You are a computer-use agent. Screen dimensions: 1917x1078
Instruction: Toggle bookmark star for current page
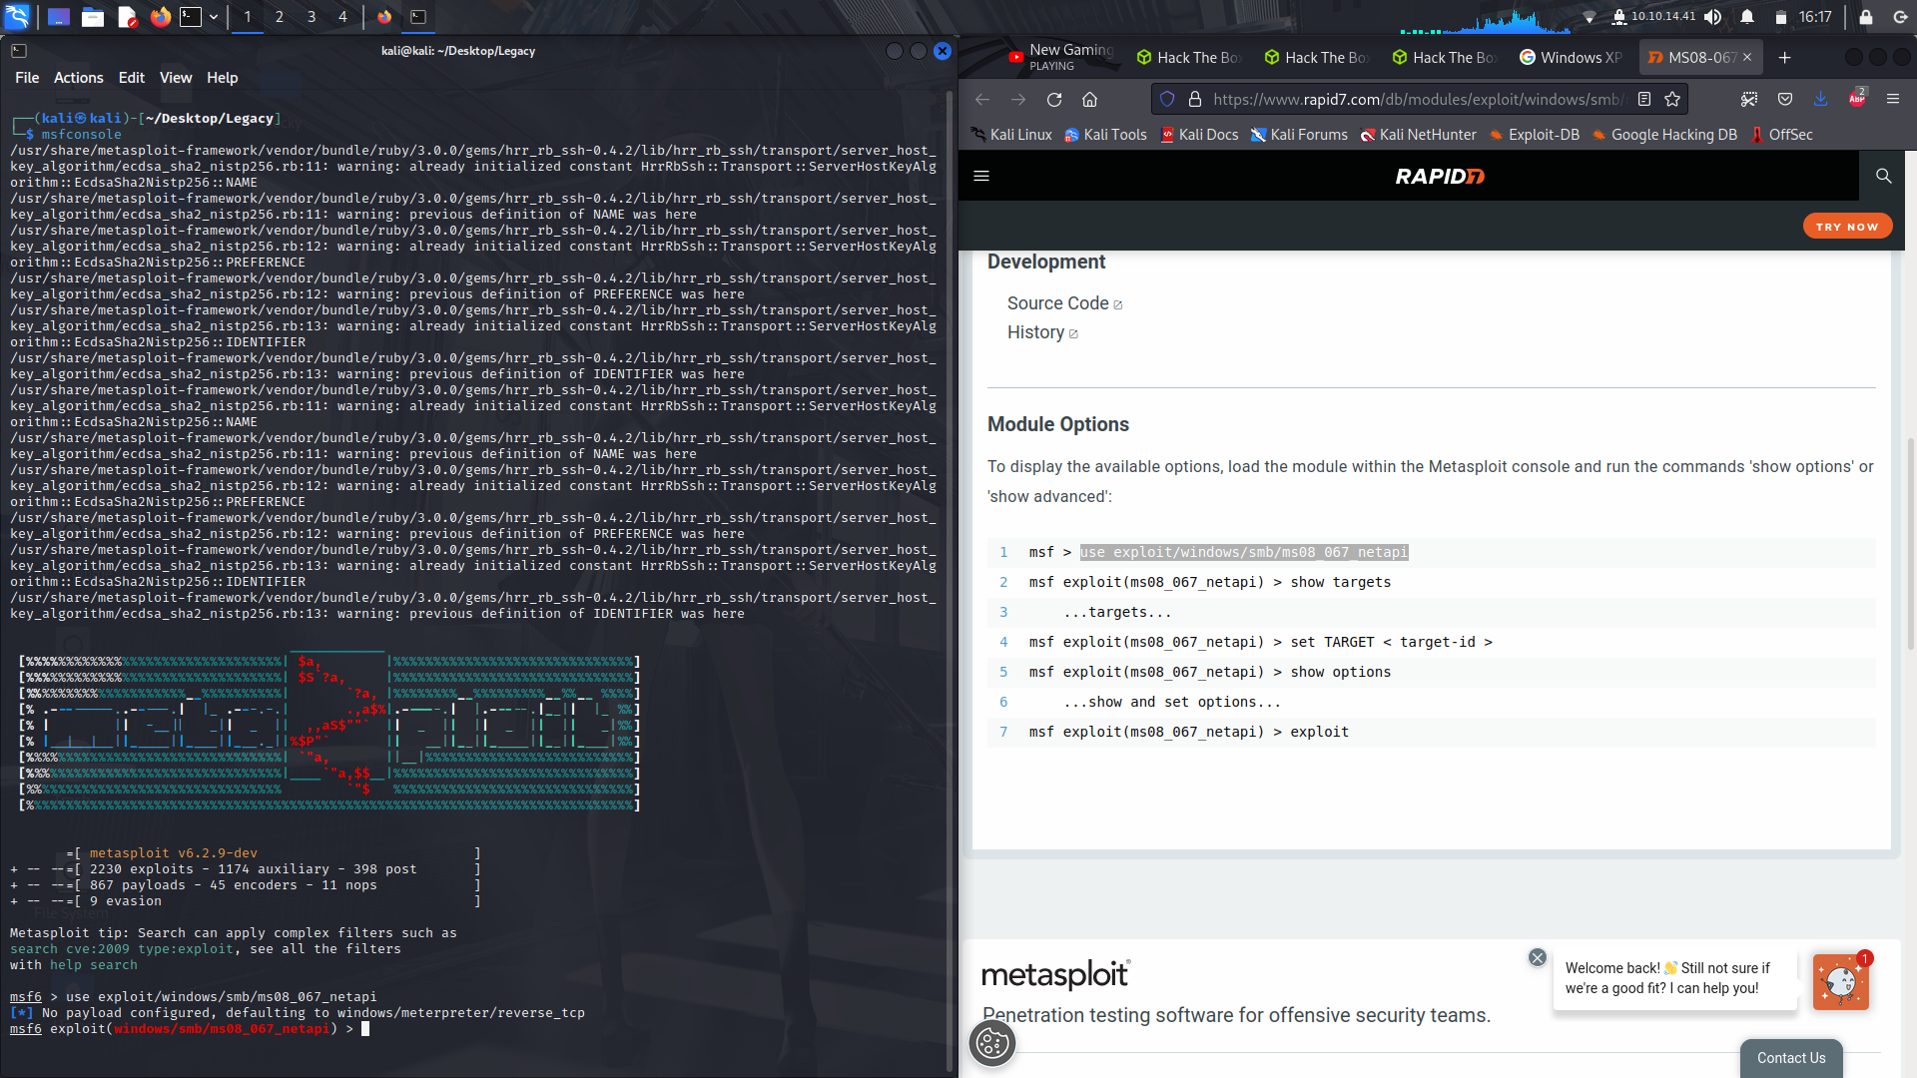pos(1671,99)
